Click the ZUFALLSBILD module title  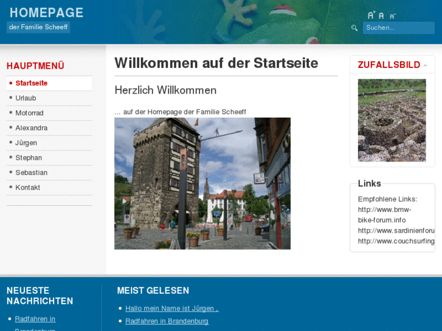[x=388, y=65]
